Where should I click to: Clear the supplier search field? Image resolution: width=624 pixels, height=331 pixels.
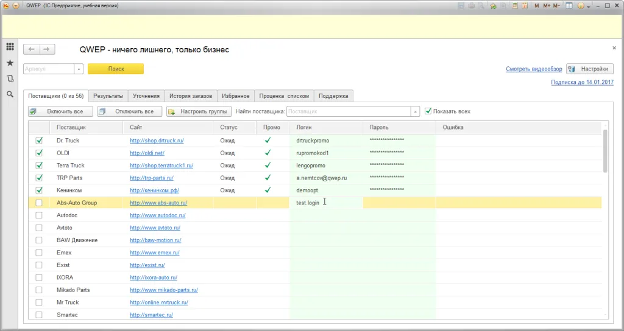[416, 112]
